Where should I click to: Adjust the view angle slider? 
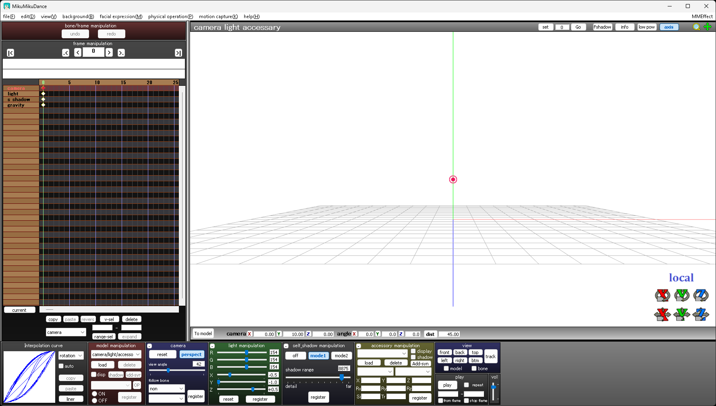click(x=177, y=370)
